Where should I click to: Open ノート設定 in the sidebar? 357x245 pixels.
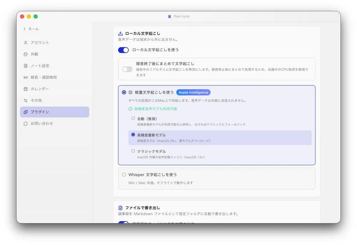tap(55, 66)
